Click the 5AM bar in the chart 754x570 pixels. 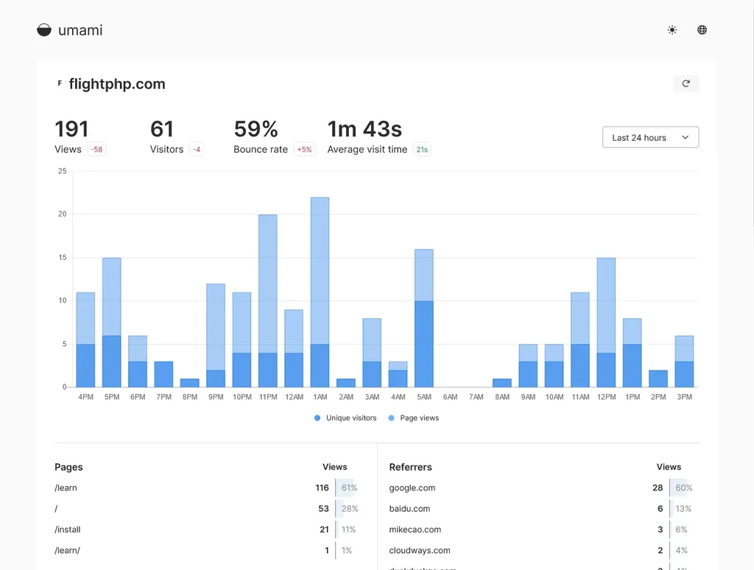424,318
